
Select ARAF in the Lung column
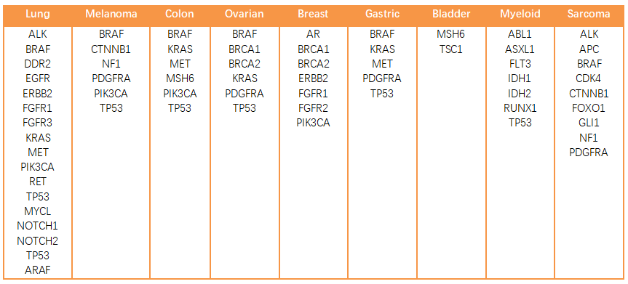coord(38,270)
